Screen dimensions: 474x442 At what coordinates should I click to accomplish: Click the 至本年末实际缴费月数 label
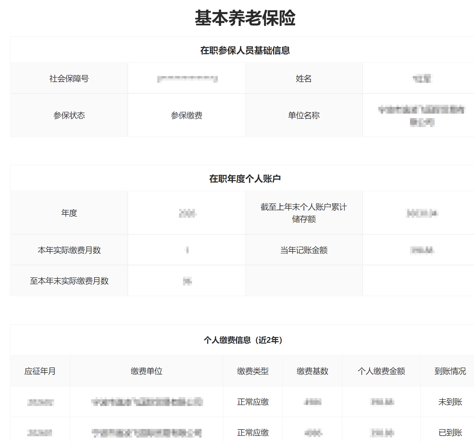[x=69, y=281]
